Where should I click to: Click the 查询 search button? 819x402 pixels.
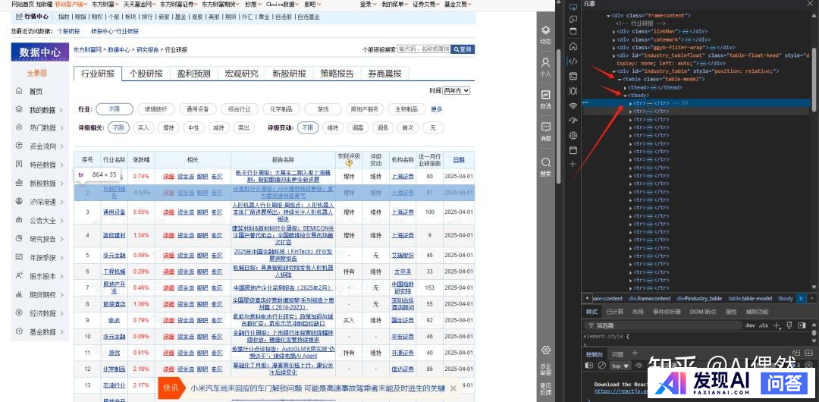[x=463, y=49]
